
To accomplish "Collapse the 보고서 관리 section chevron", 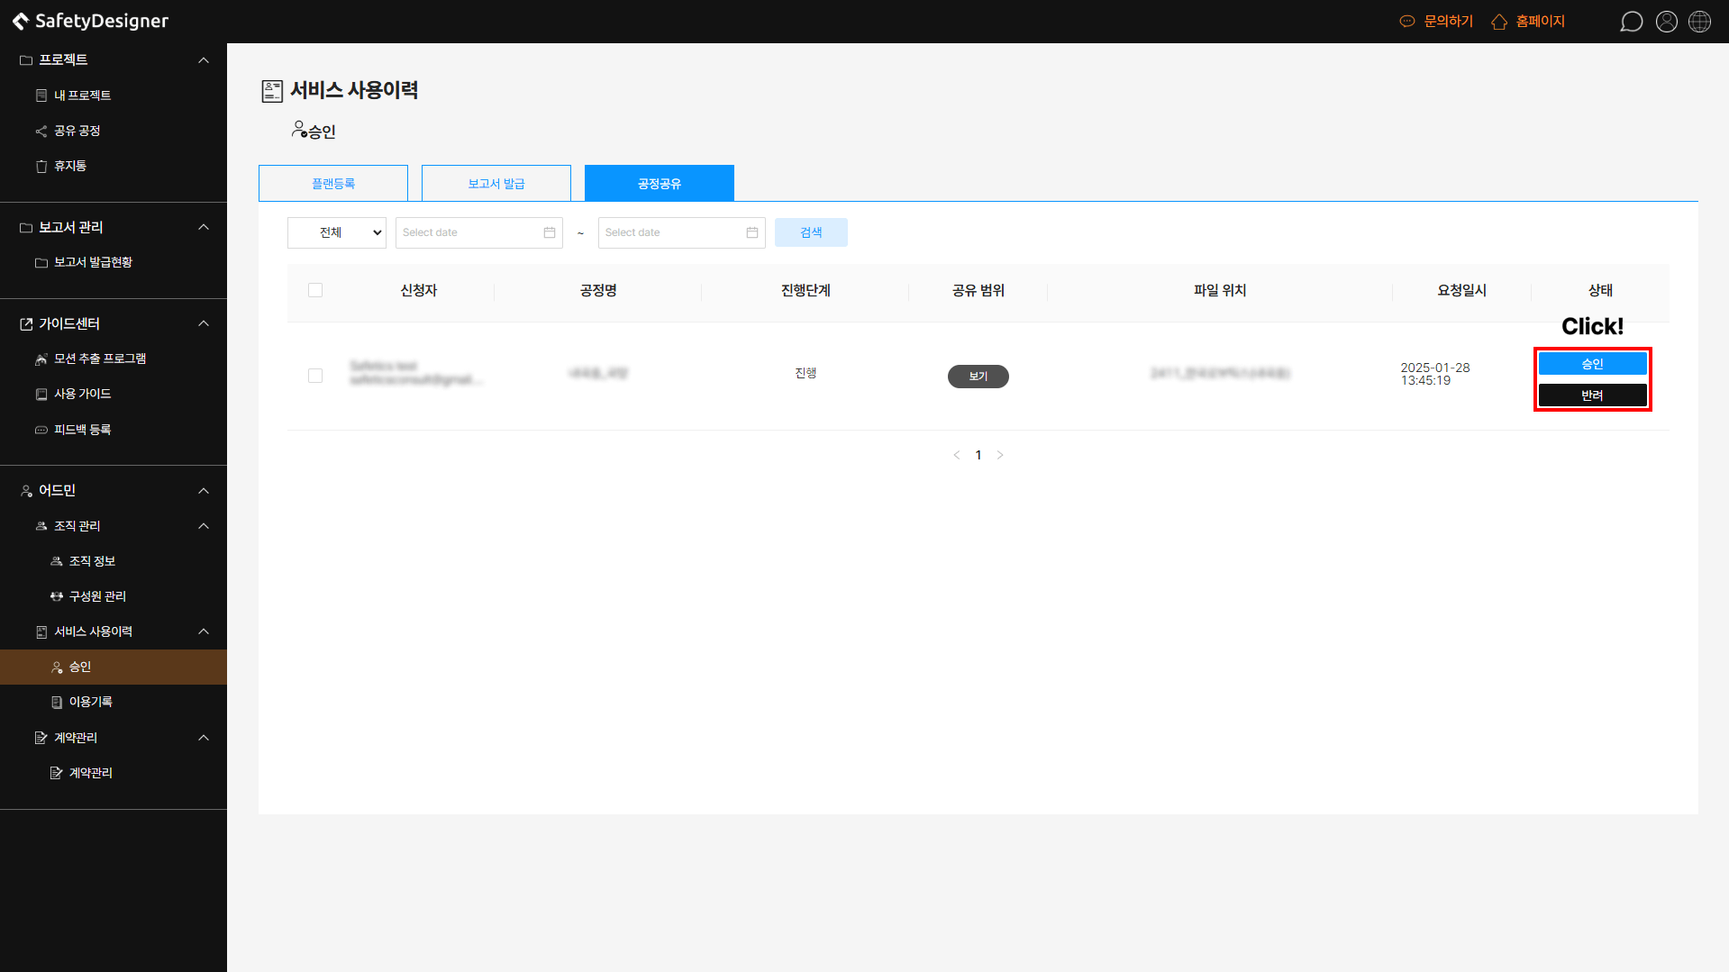I will 204,227.
